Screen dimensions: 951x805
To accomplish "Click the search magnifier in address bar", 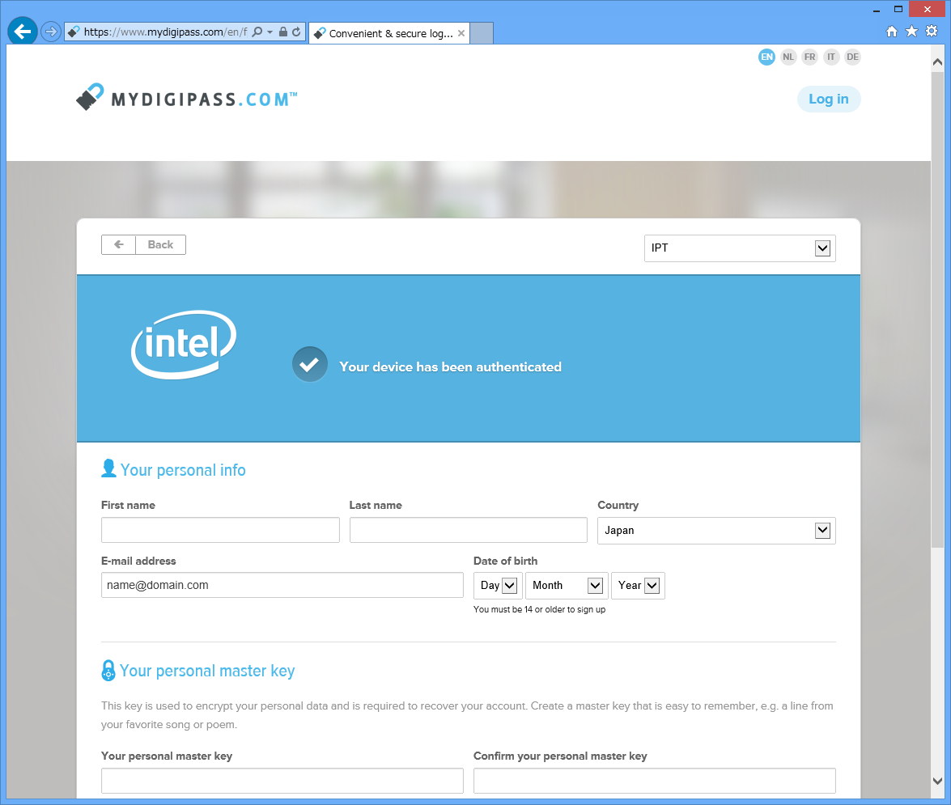I will coord(257,32).
